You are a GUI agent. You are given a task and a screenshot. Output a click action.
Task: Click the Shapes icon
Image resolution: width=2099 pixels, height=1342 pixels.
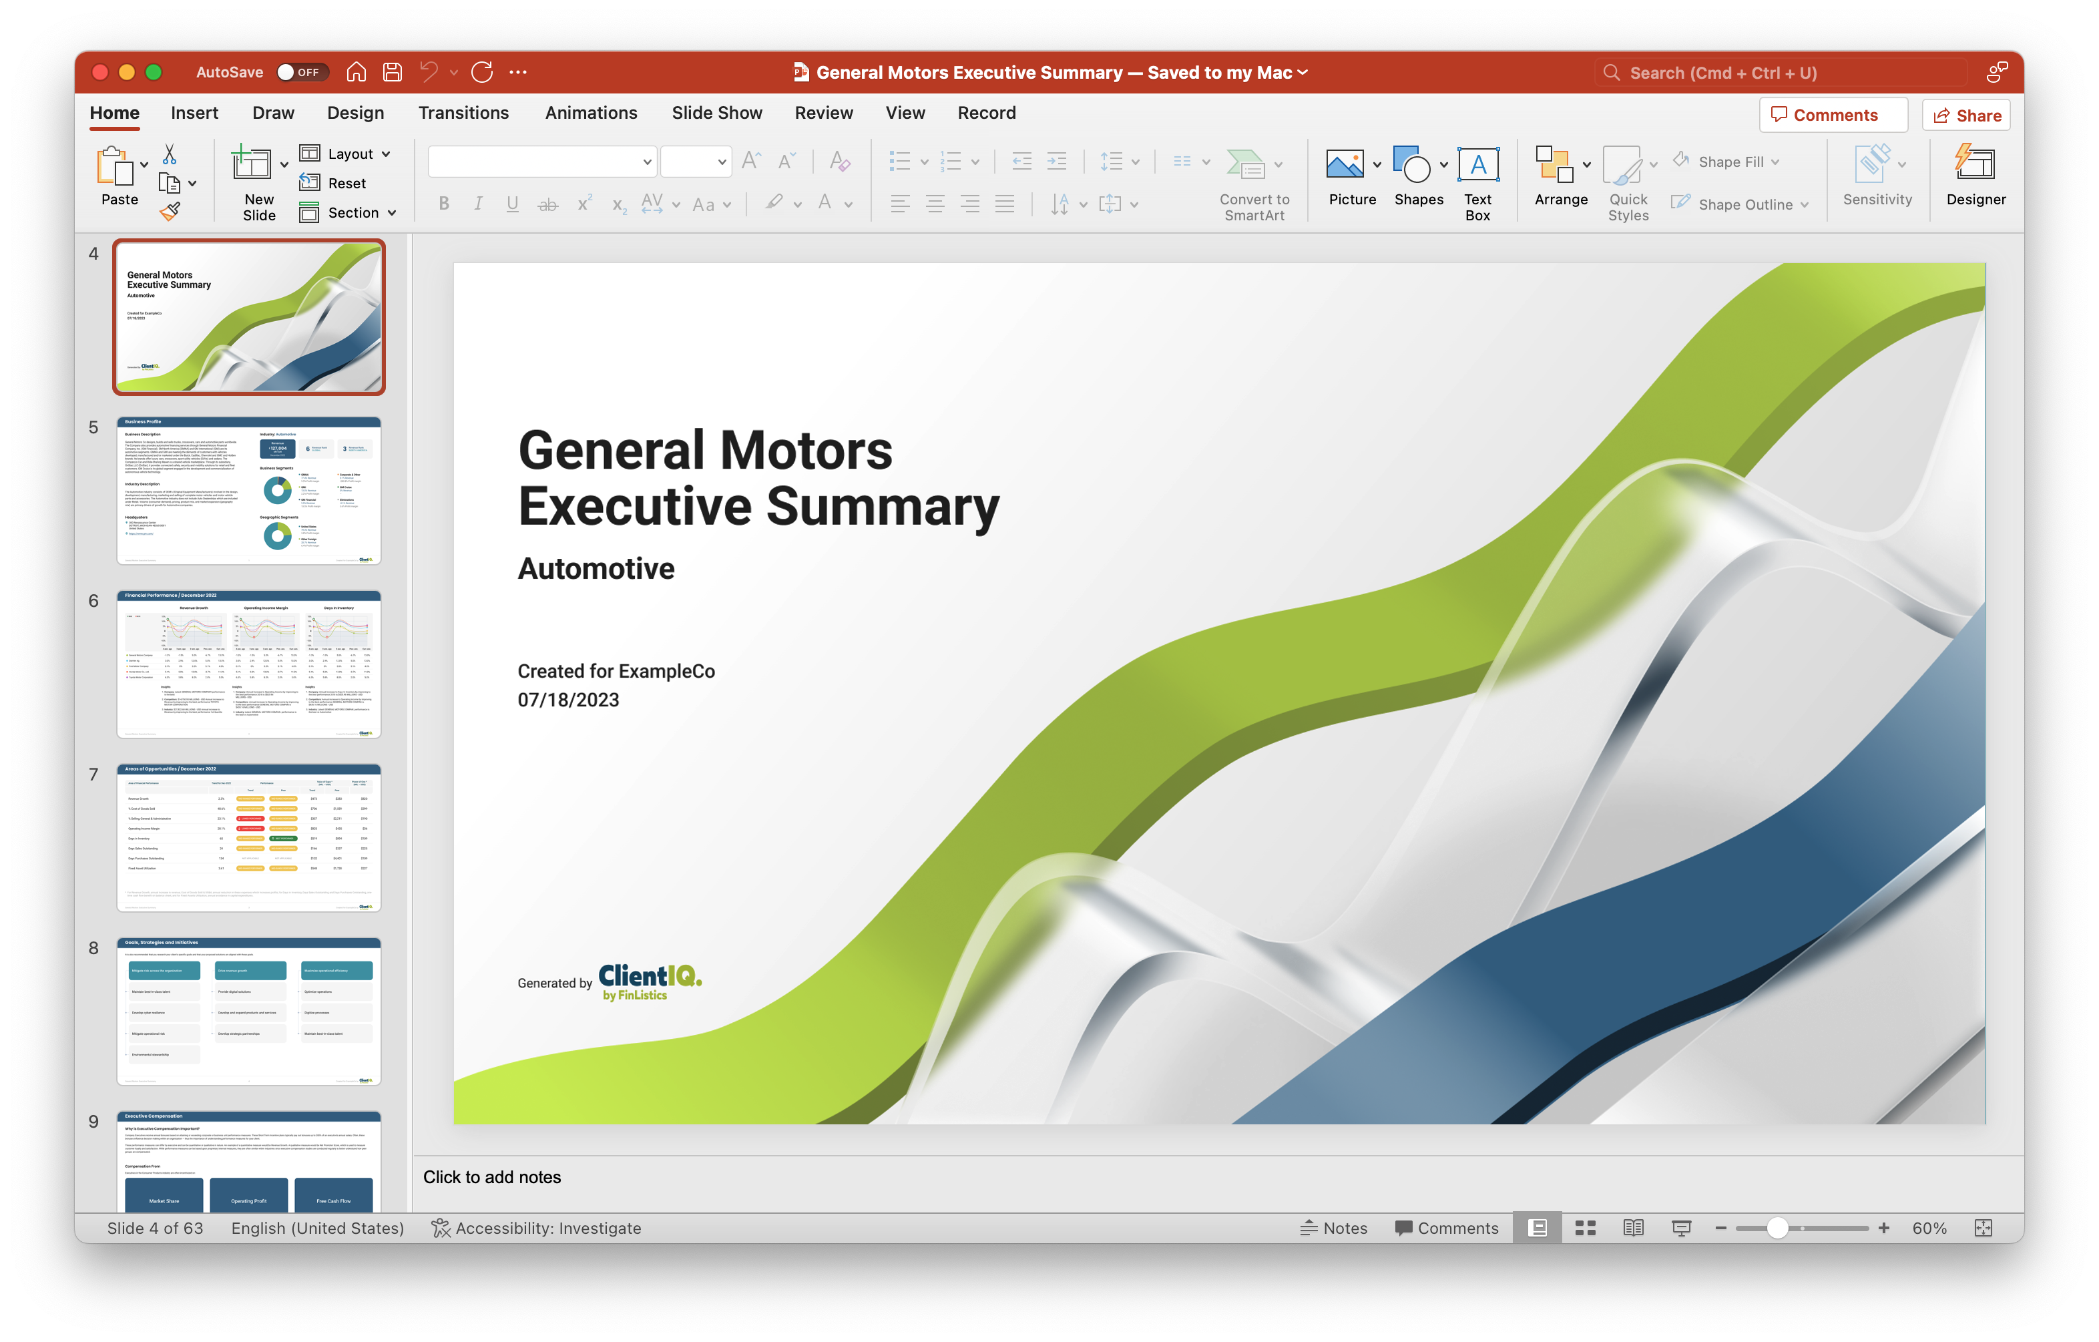1412,164
